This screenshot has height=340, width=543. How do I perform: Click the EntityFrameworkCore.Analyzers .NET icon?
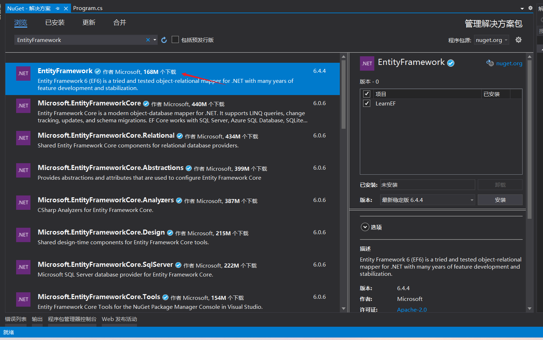tap(23, 203)
